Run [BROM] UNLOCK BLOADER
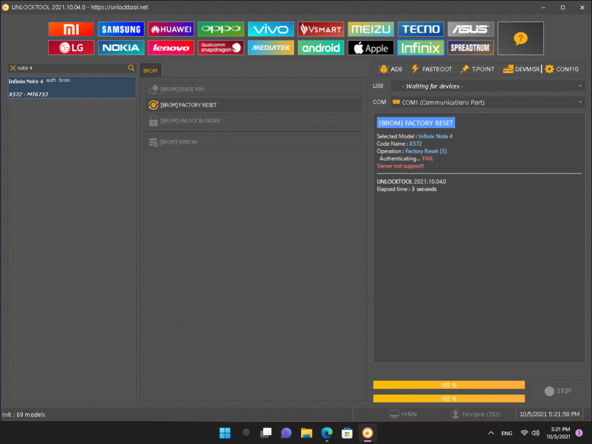The image size is (592, 444). [254, 121]
